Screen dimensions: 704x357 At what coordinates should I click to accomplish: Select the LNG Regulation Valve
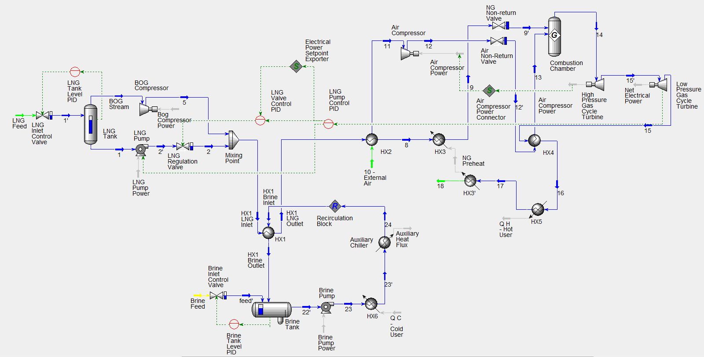click(x=183, y=146)
